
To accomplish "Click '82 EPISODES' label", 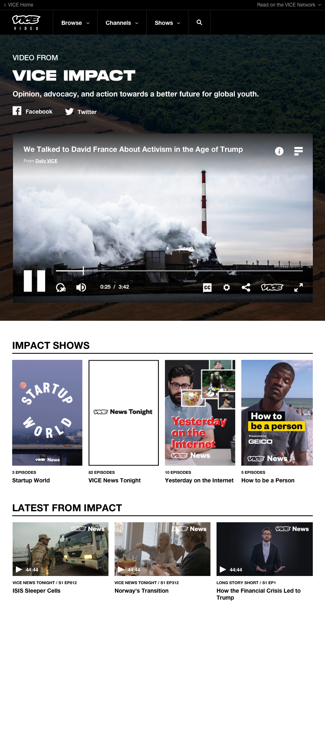I will [x=102, y=472].
